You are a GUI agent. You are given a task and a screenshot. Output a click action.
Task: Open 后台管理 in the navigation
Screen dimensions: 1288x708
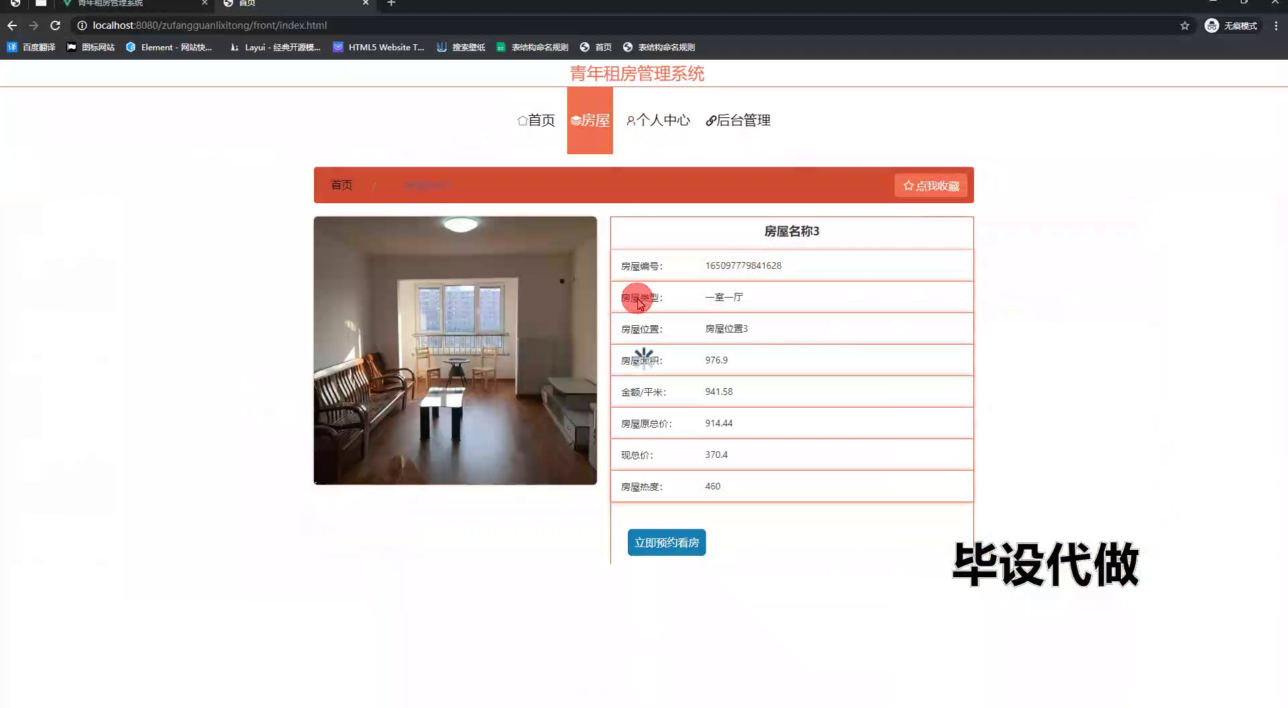click(738, 121)
